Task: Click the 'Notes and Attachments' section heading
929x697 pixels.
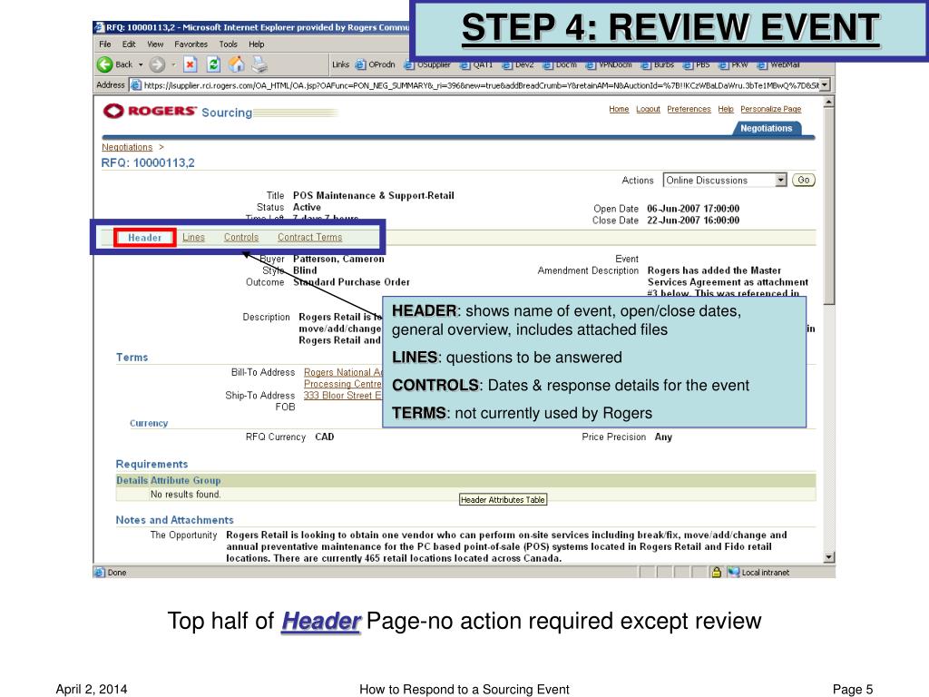Action: tap(175, 520)
